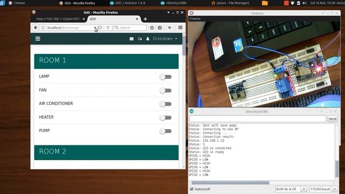
Task: Uncheck Autoscroll in serial monitor
Action: [x=192, y=189]
